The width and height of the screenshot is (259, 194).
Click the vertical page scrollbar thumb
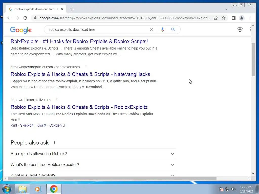click(x=253, y=60)
